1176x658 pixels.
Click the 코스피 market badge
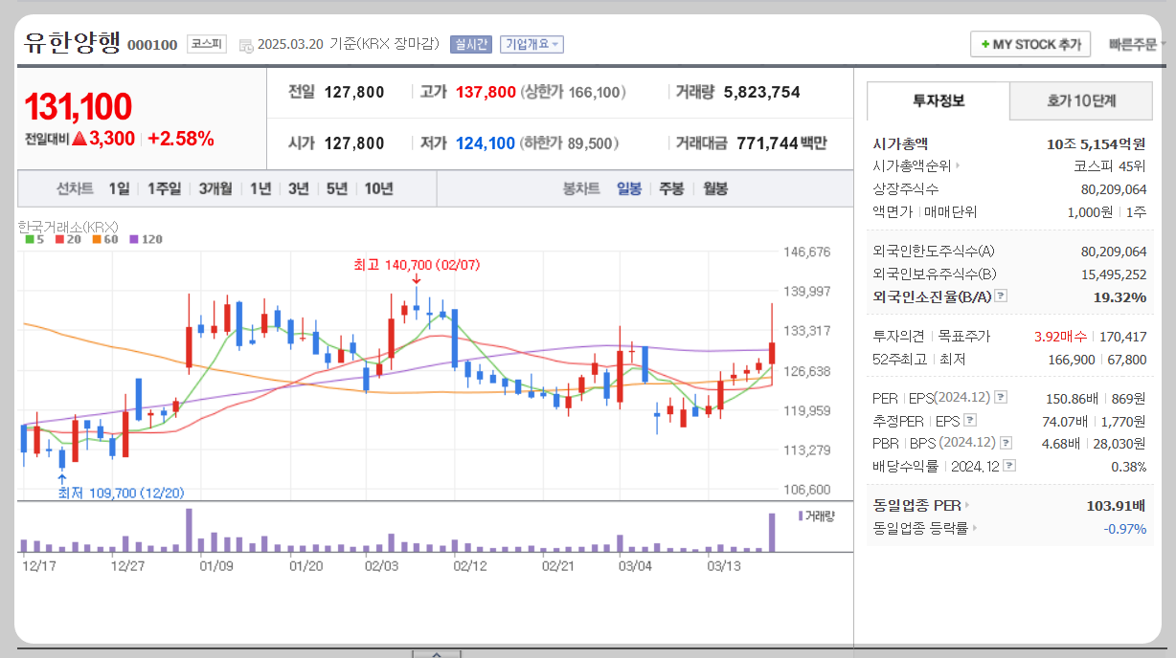coord(207,44)
